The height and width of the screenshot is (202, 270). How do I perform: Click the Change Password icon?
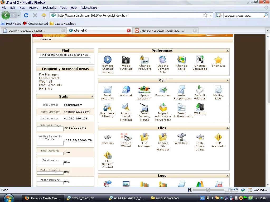click(144, 60)
